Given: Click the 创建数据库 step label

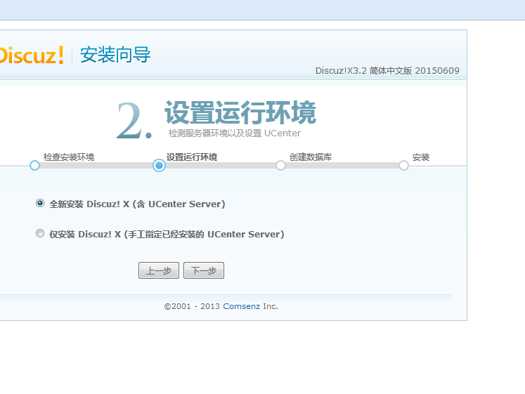Looking at the screenshot, I should [x=311, y=157].
